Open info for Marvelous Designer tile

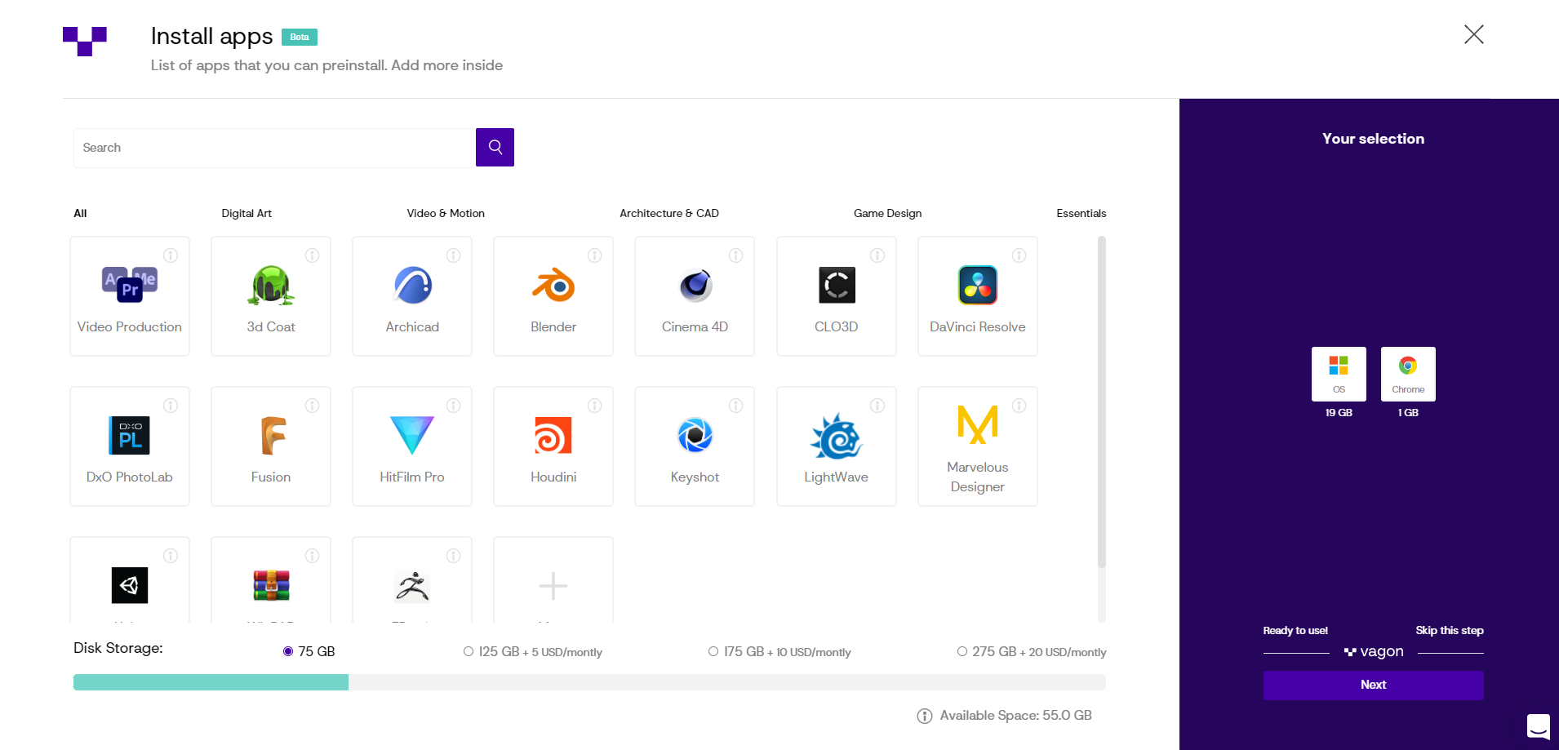[1019, 406]
